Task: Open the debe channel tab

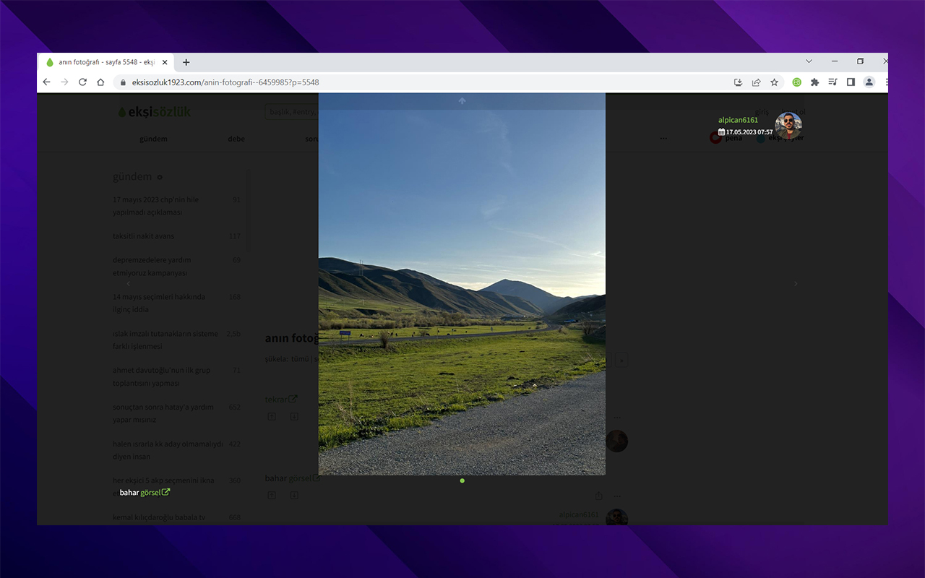Action: pyautogui.click(x=236, y=139)
